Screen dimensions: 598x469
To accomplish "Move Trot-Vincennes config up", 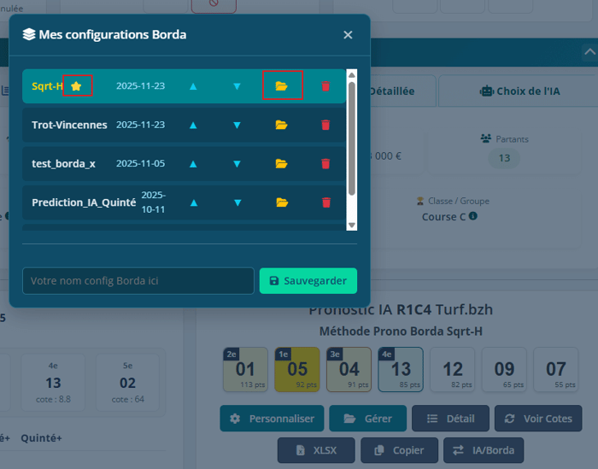I will [193, 125].
